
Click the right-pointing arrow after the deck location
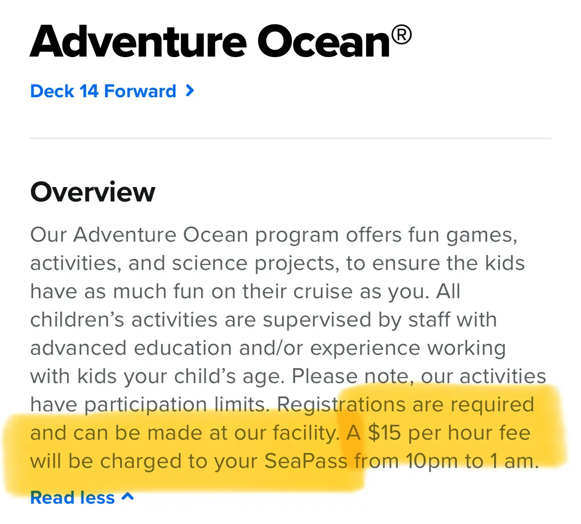click(189, 91)
